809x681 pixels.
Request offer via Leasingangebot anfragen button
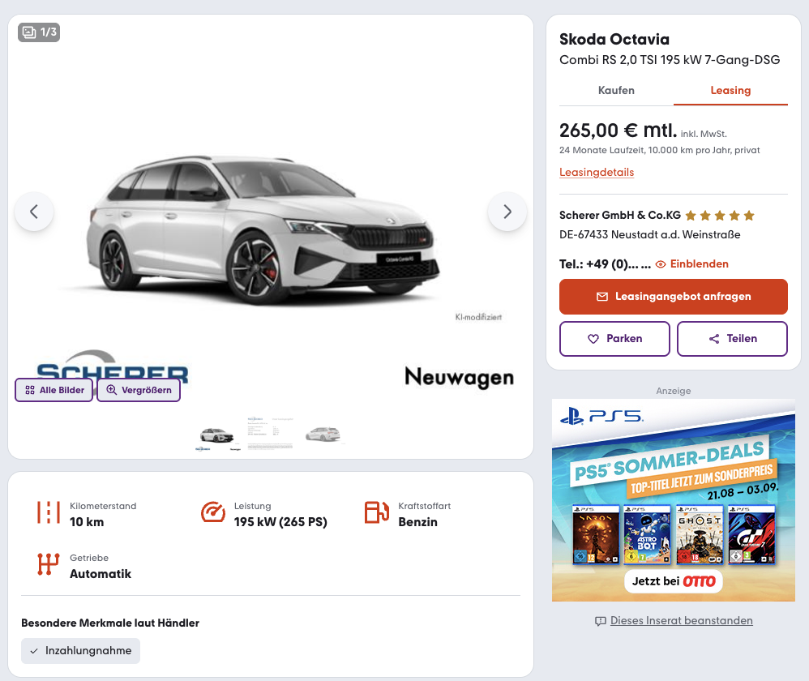(x=674, y=297)
